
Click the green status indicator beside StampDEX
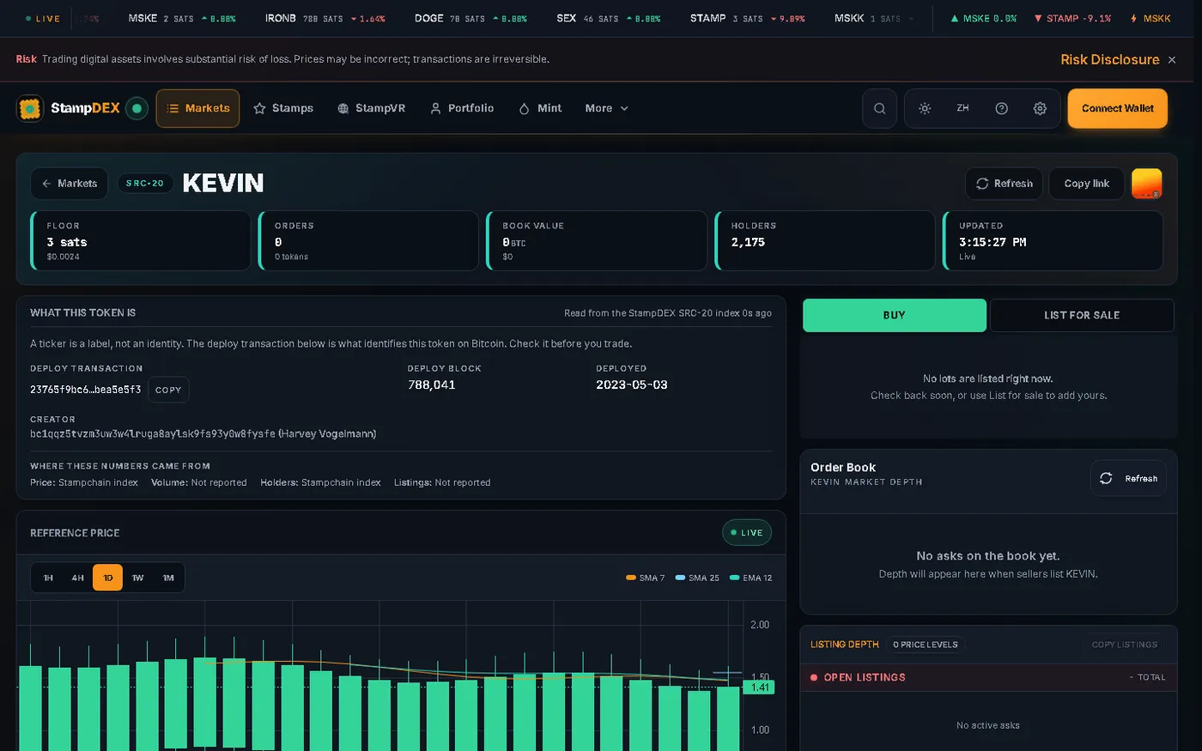click(137, 108)
